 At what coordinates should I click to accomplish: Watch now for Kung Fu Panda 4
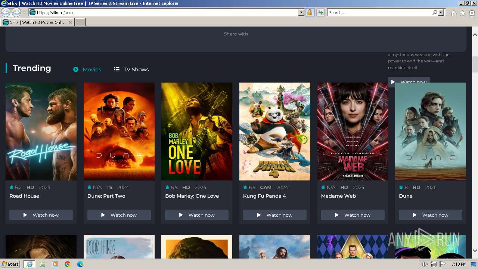pyautogui.click(x=275, y=215)
